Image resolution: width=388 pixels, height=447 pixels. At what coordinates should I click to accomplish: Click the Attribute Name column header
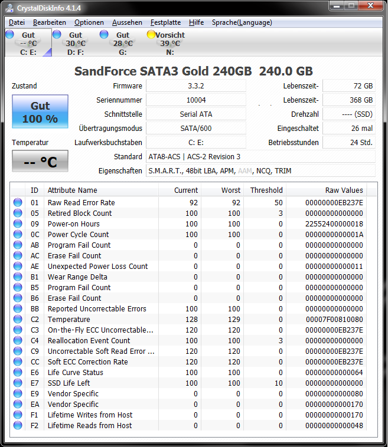[x=102, y=190]
